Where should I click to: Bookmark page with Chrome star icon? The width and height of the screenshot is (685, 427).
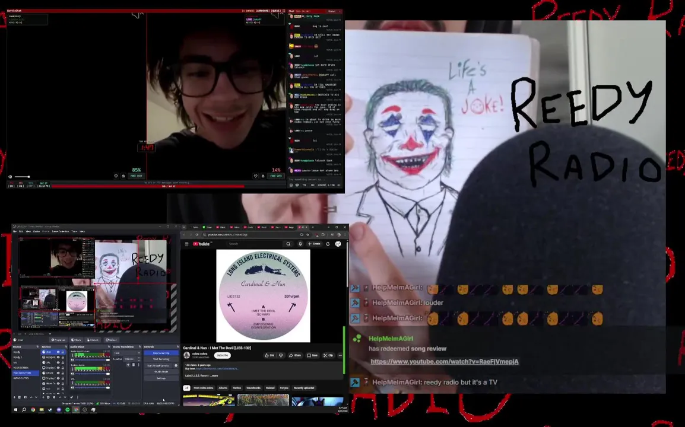point(307,234)
